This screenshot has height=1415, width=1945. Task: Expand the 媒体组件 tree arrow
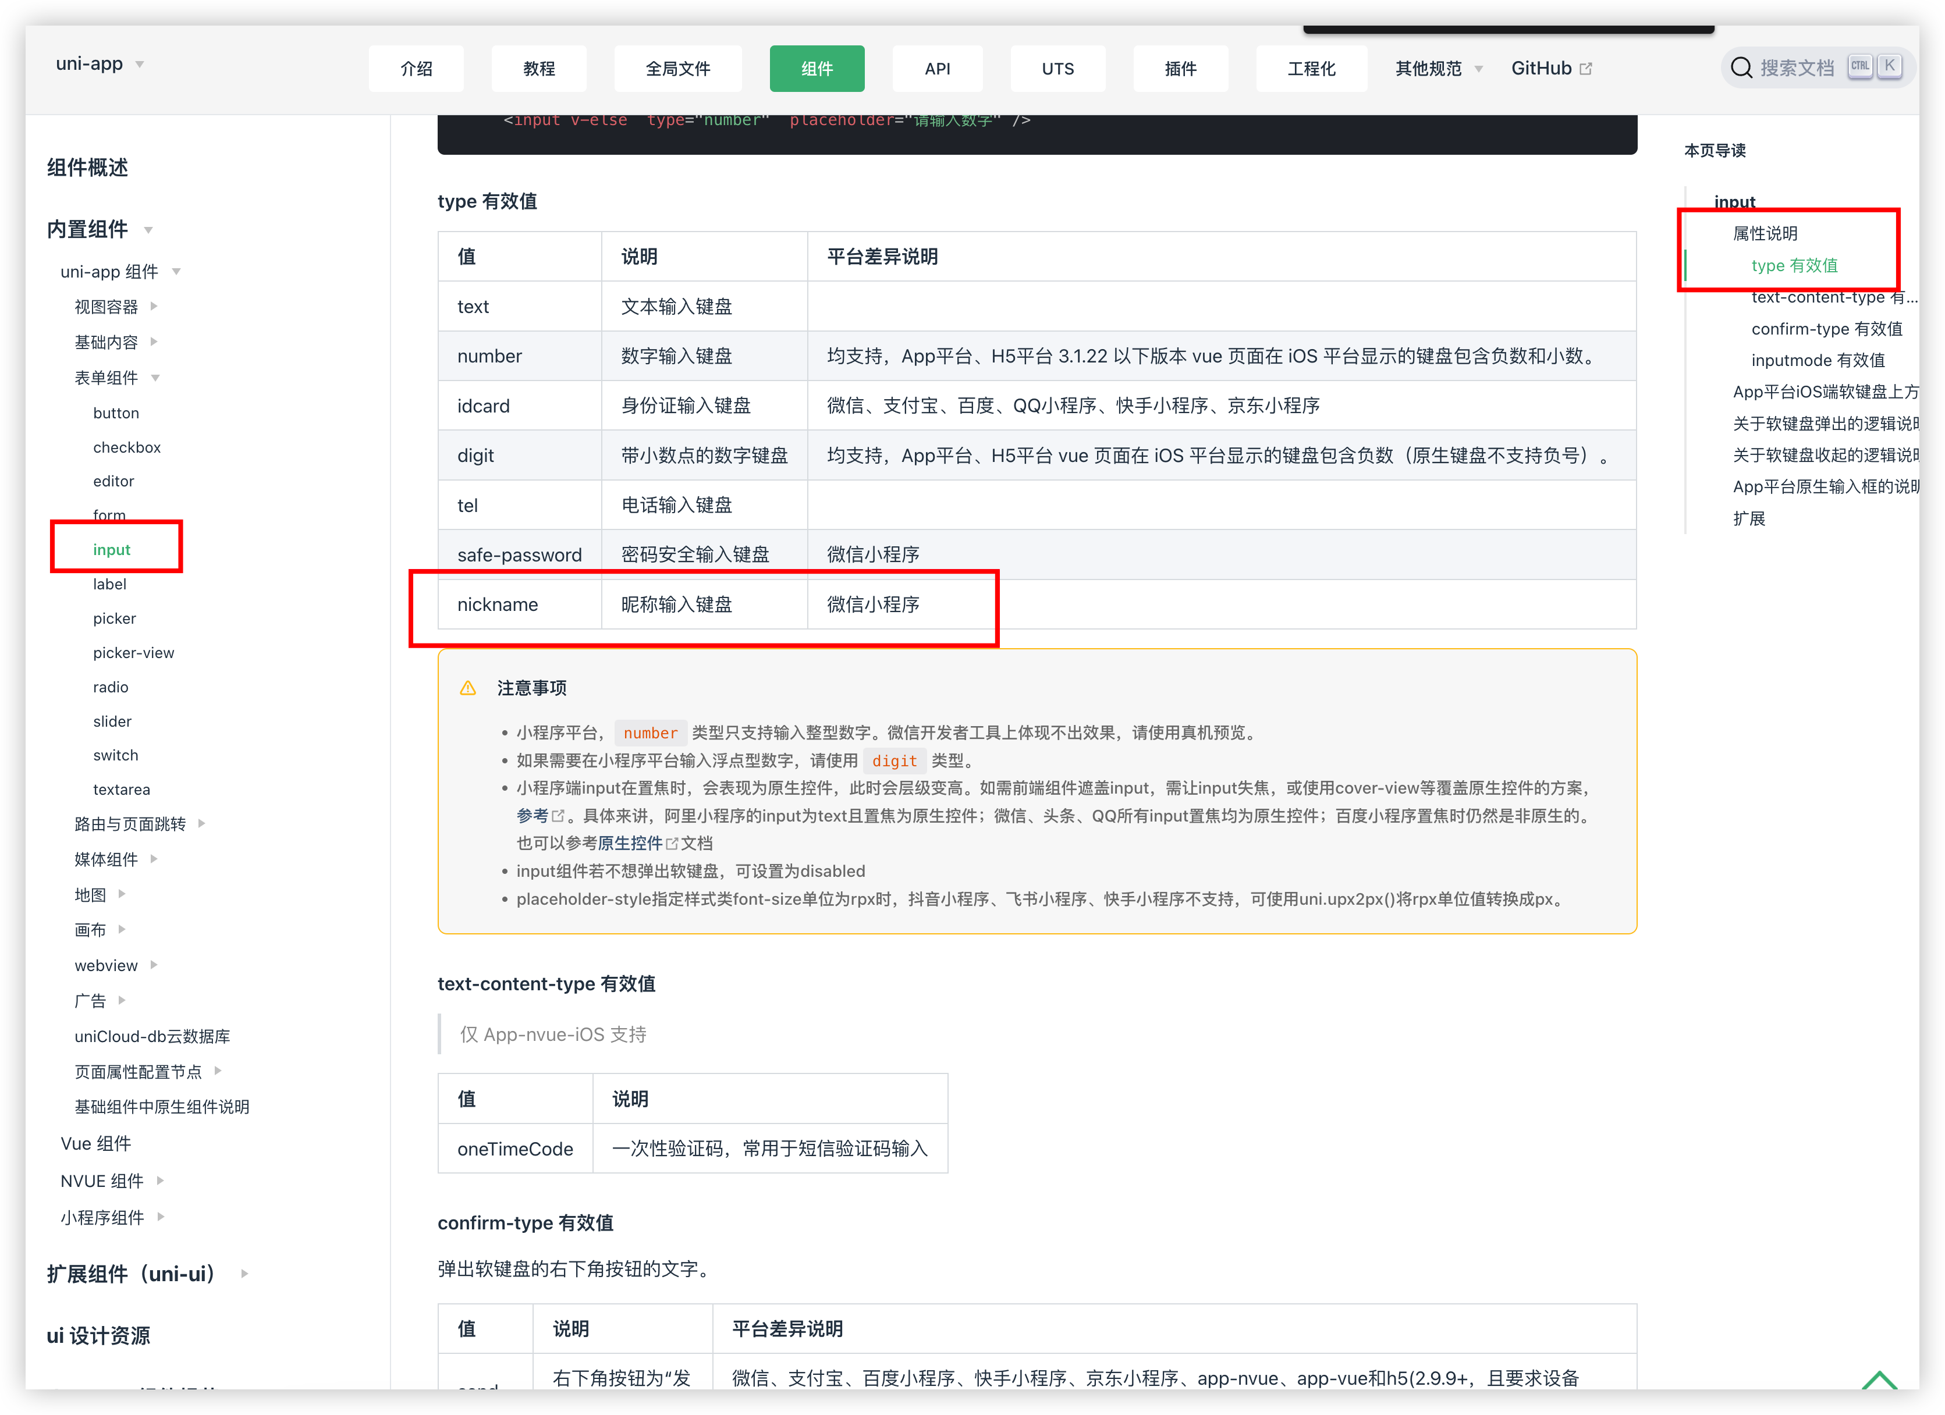click(154, 858)
